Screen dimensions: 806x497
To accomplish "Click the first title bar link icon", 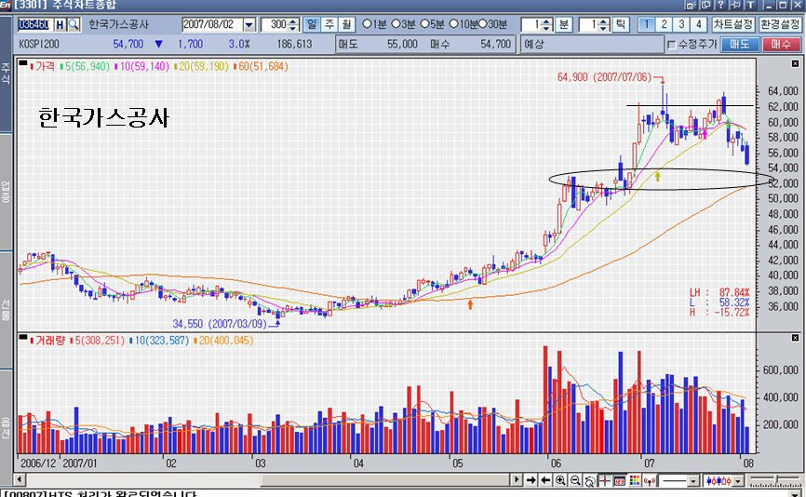I will click(x=692, y=5).
